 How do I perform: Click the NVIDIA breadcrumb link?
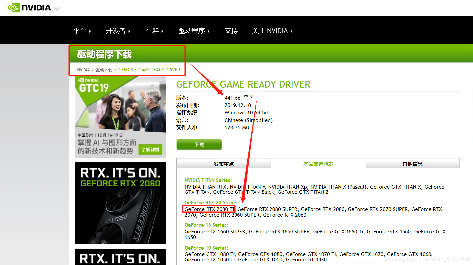[x=83, y=70]
